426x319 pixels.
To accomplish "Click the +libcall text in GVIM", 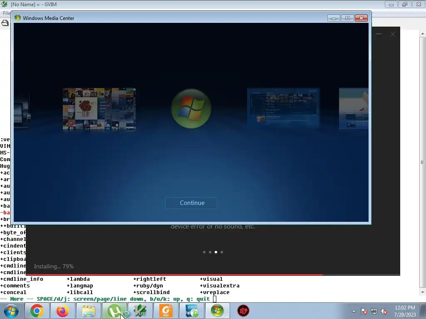I will (x=80, y=292).
